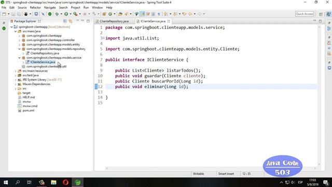Click the Run External Tools icon
The height and width of the screenshot is (187, 332).
pos(75,14)
